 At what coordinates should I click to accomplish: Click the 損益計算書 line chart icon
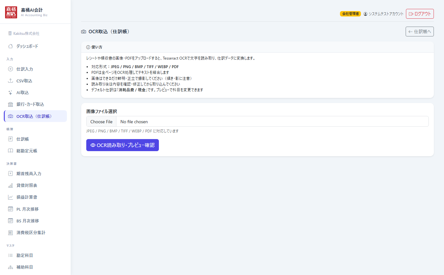[10, 197]
